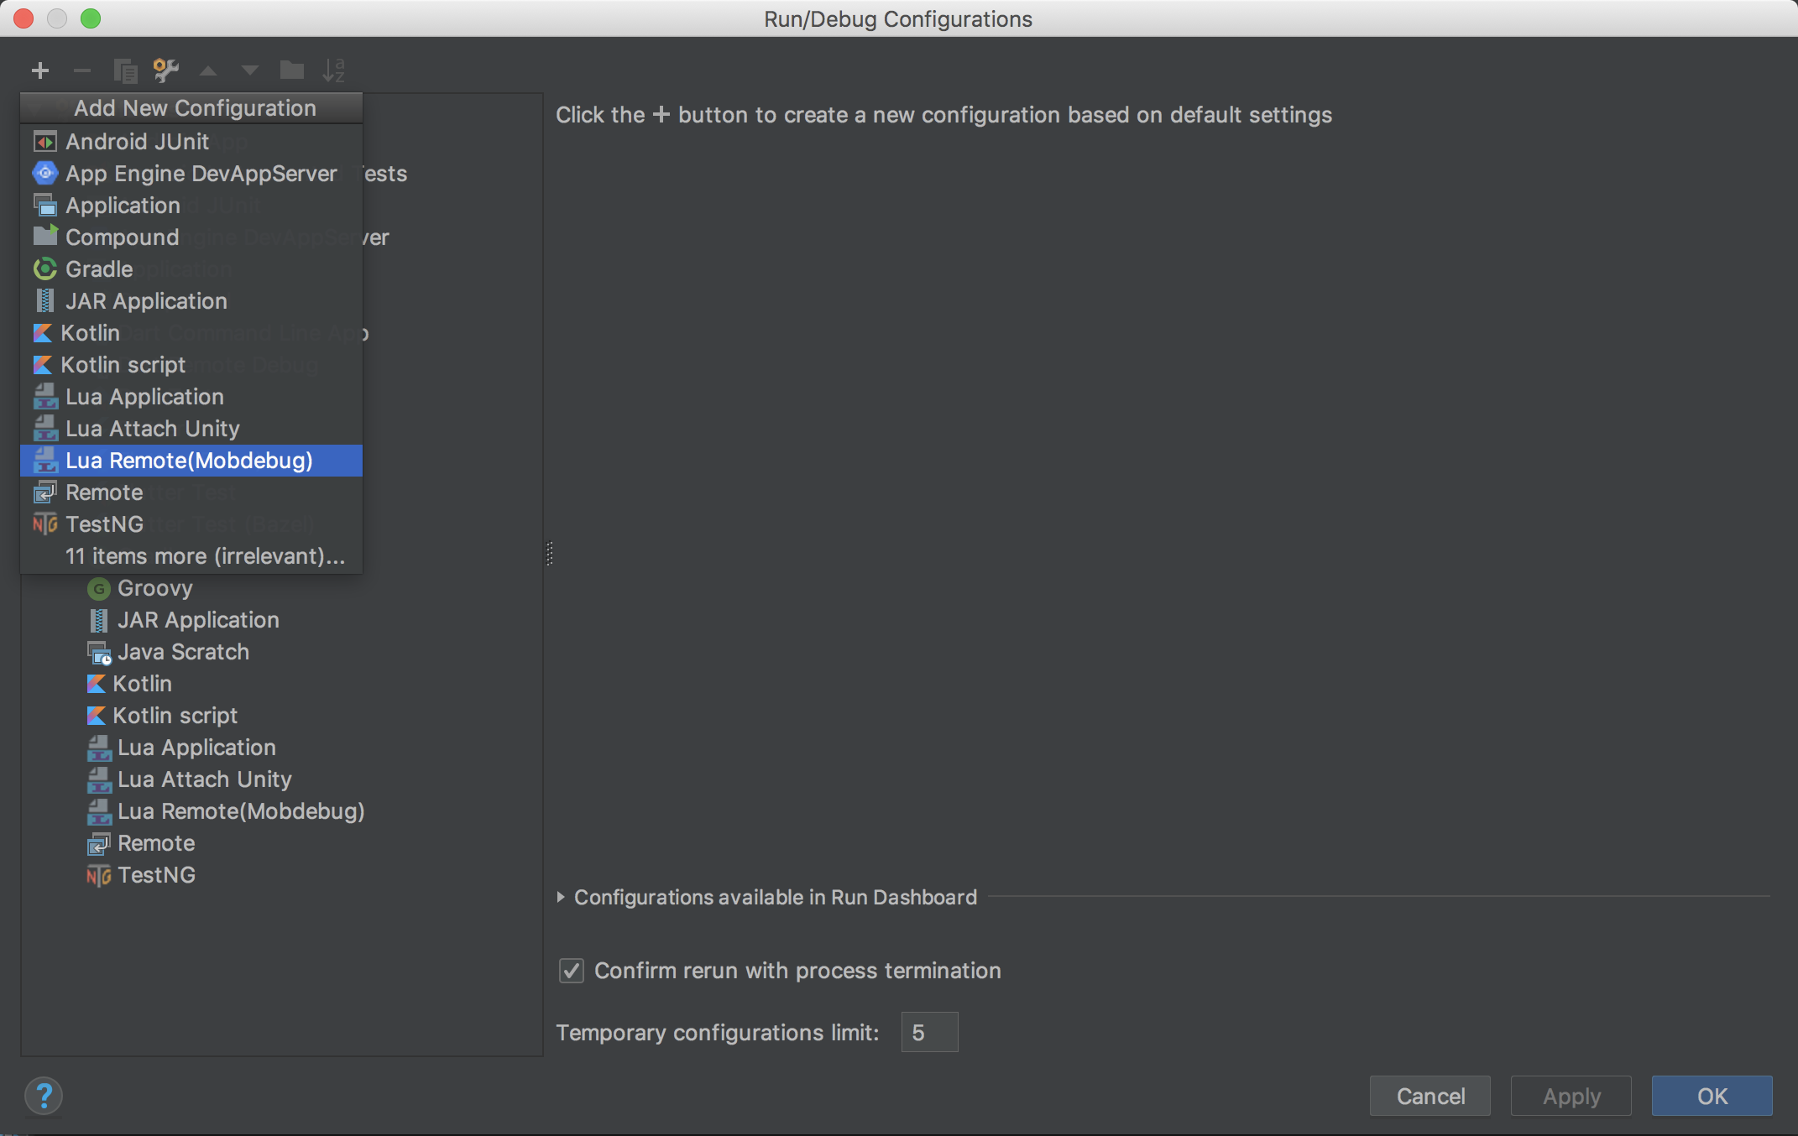Click the Temporary configurations limit field

929,1032
